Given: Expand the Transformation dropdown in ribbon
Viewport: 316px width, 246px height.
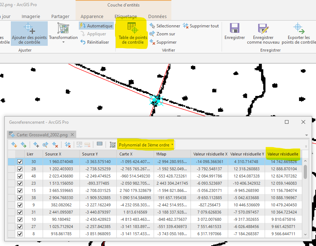Looking at the screenshot, I should [63, 42].
